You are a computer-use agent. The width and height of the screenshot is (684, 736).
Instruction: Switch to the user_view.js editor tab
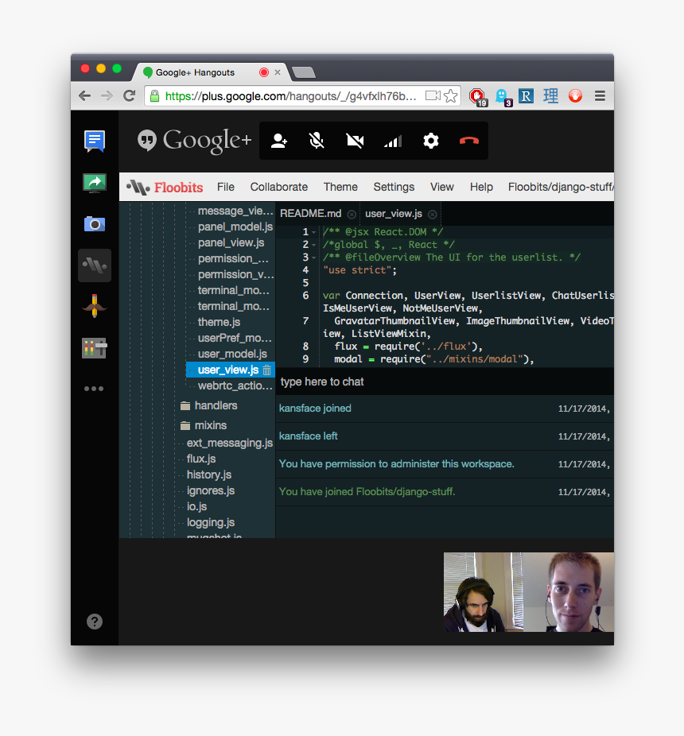pos(394,214)
